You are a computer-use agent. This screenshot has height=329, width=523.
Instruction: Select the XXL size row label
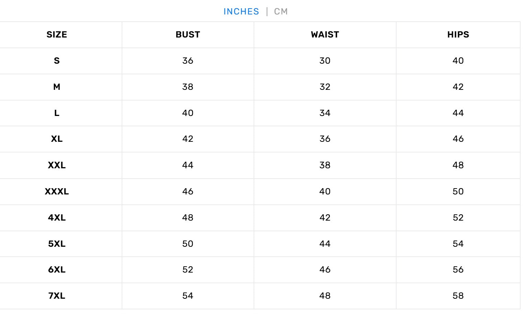click(57, 166)
